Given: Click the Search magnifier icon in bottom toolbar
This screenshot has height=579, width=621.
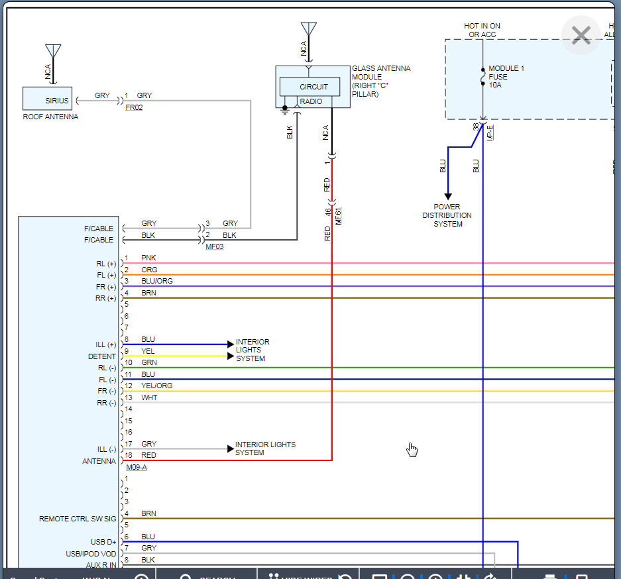Looking at the screenshot, I should tap(186, 576).
